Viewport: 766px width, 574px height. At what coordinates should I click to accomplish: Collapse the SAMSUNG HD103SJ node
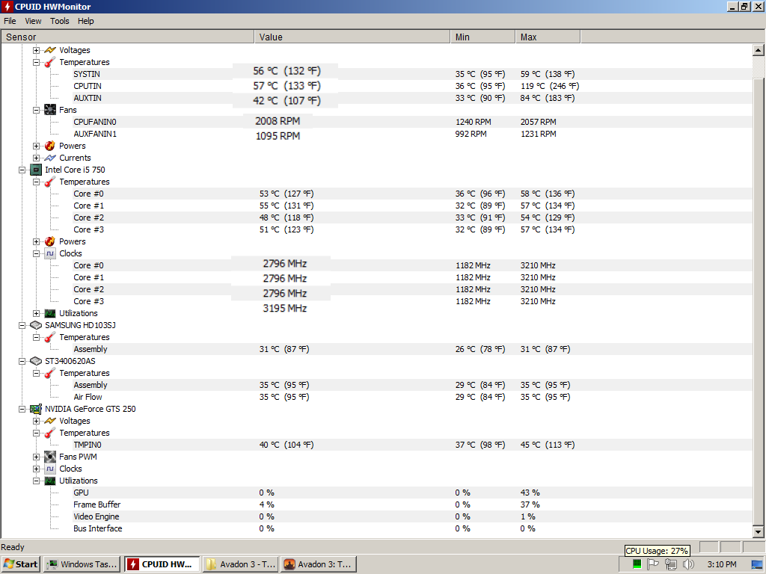click(22, 325)
